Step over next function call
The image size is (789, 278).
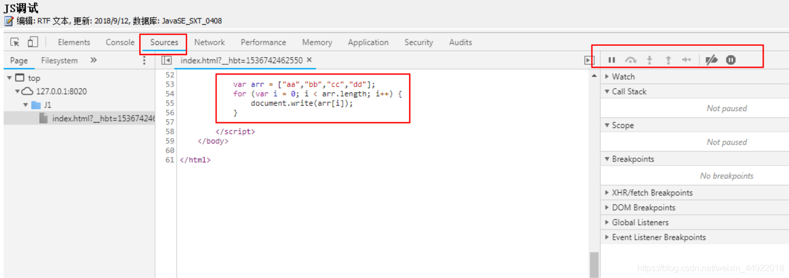630,60
